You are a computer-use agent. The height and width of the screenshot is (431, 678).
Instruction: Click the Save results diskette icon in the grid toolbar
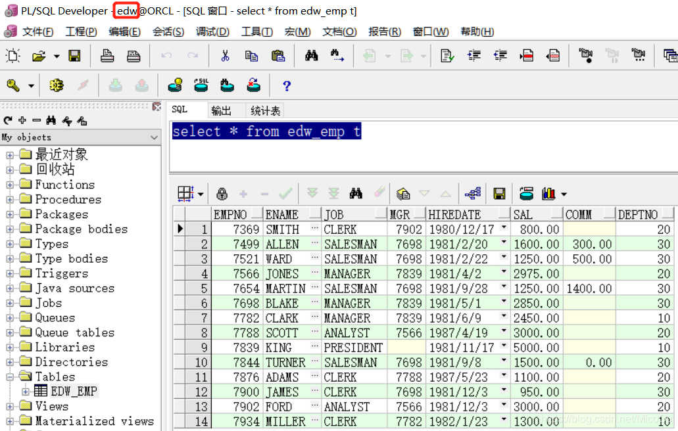pos(499,194)
